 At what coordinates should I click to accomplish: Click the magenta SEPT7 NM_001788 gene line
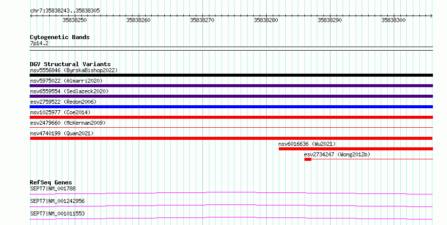point(231,193)
